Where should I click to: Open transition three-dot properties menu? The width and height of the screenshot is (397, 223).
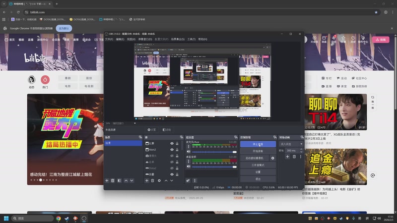(301, 157)
